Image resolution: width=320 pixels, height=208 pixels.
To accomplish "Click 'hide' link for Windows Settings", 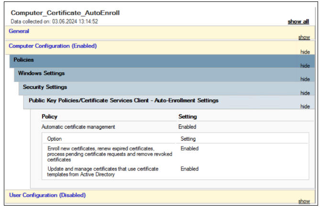I will pos(305,79).
